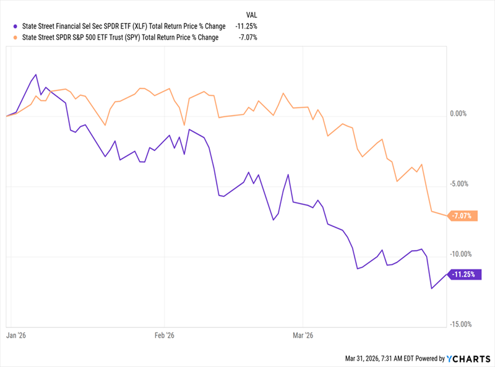
Task: Click the orange -7.07% end flag
Action: coord(462,216)
